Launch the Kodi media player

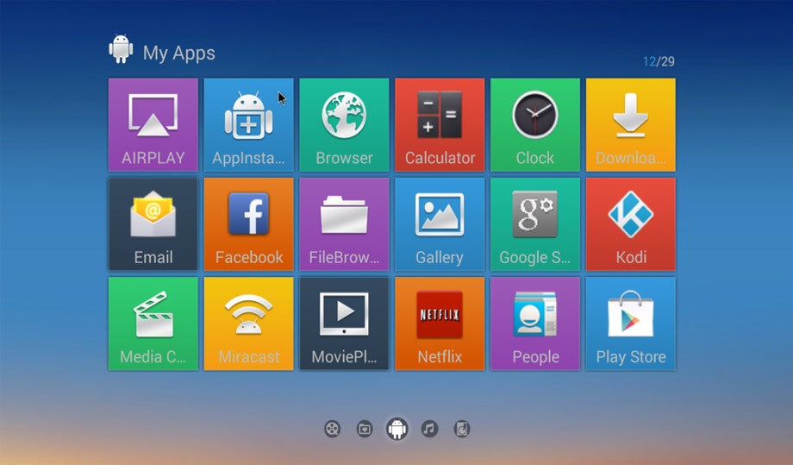631,224
